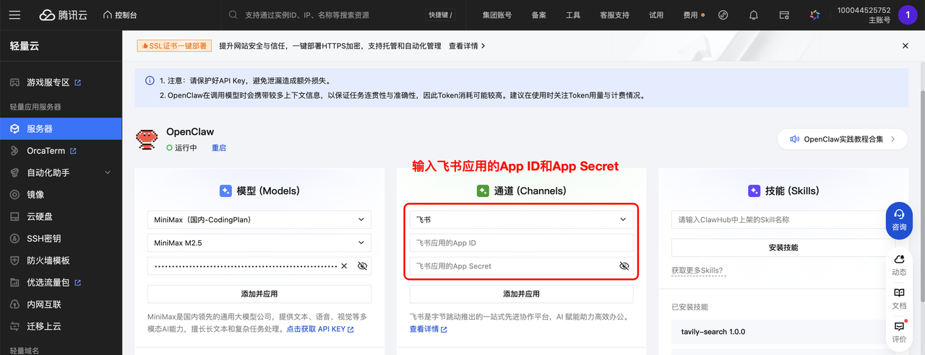Click the 重启 restart link

[219, 147]
